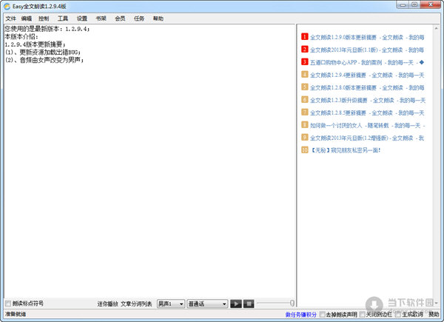Click the 做任务赚积分 link
The height and width of the screenshot is (322, 444).
[300, 315]
